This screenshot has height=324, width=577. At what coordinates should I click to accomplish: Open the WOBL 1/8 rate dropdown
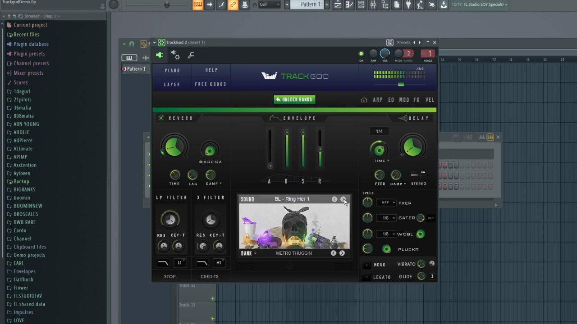[x=386, y=234]
